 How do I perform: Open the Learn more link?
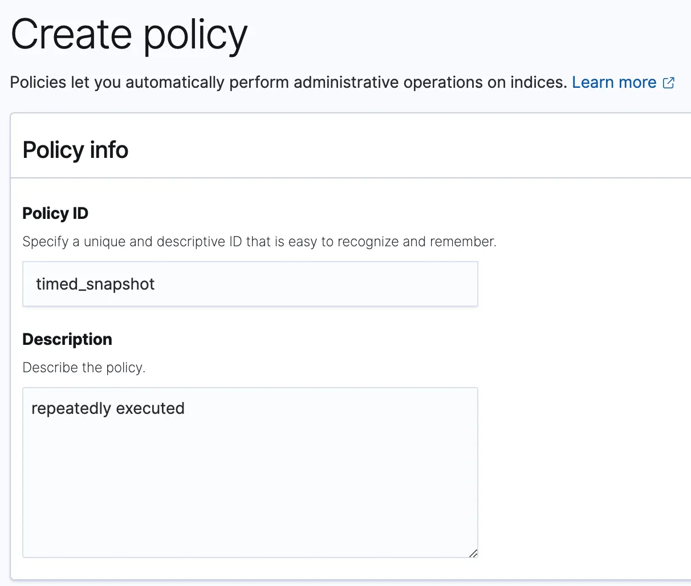click(613, 83)
